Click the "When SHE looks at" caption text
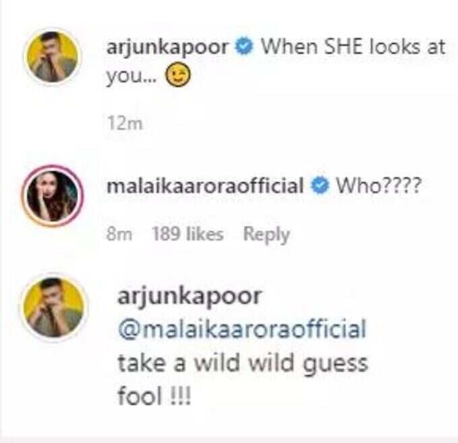Viewport: 458px width, 443px height. coord(353,46)
